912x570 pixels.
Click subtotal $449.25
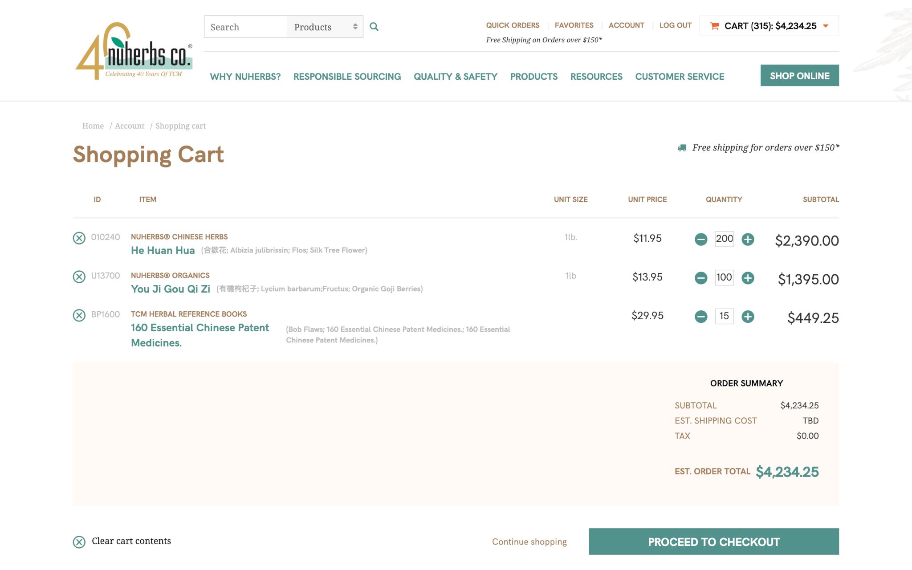(813, 318)
